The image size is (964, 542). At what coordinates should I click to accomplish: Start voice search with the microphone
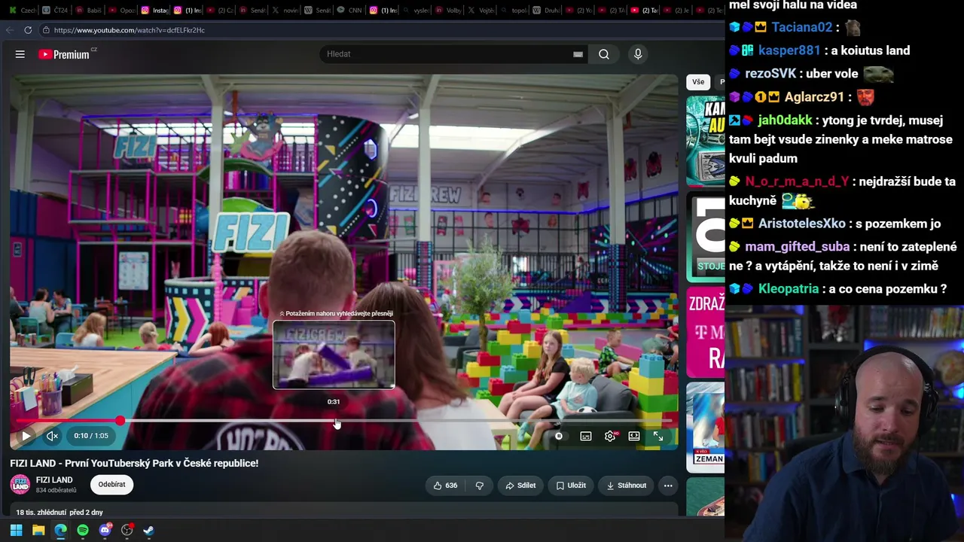(x=638, y=54)
